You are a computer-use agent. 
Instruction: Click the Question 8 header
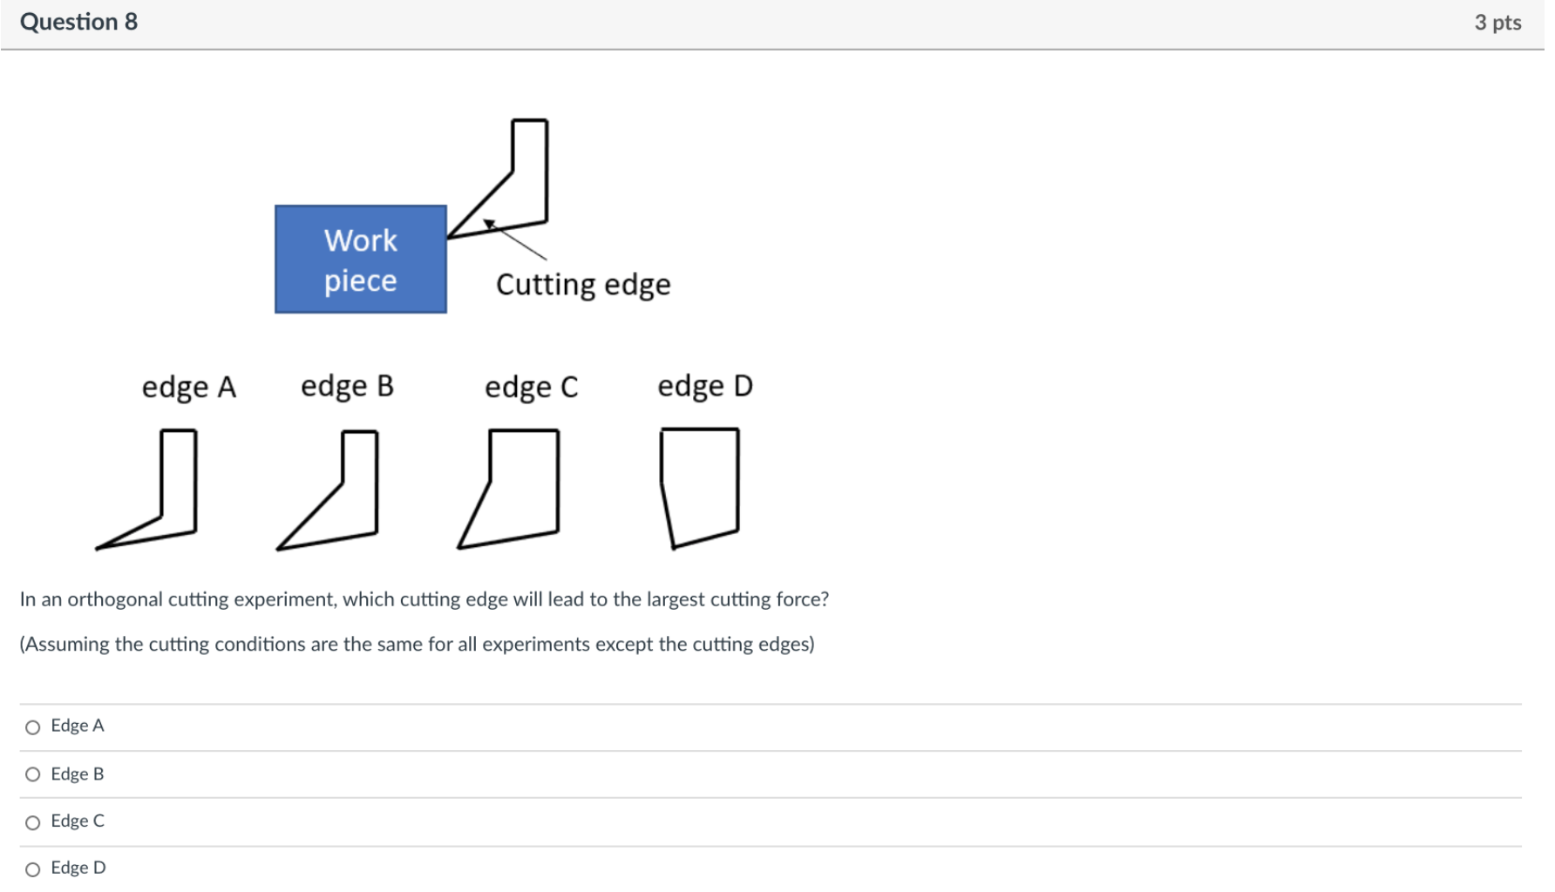point(78,22)
